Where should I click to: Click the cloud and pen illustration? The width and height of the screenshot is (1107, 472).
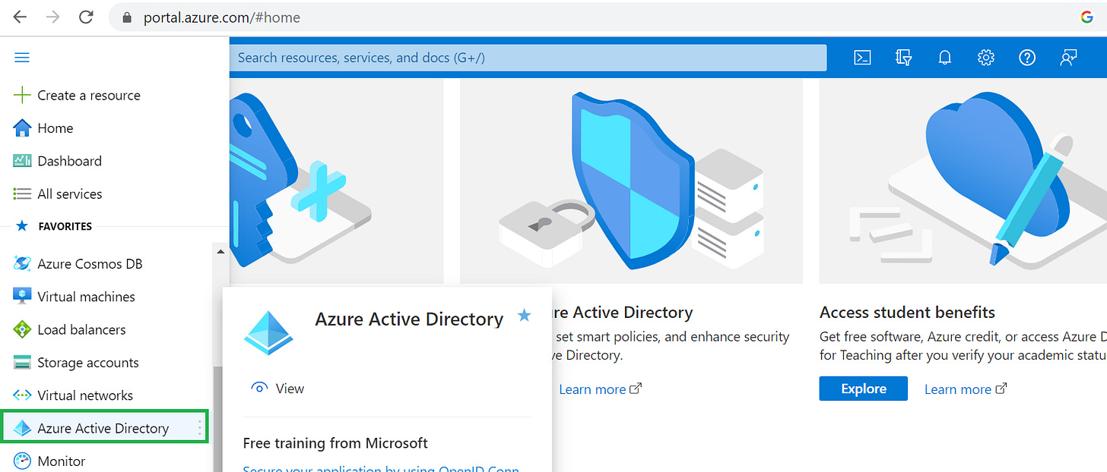coord(963,181)
